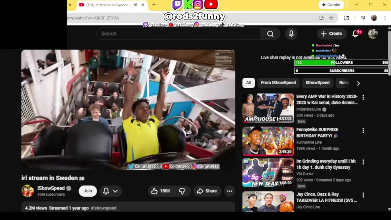The height and width of the screenshot is (220, 391).
Task: Open more actions ellipsis under video
Action: coord(230,191)
